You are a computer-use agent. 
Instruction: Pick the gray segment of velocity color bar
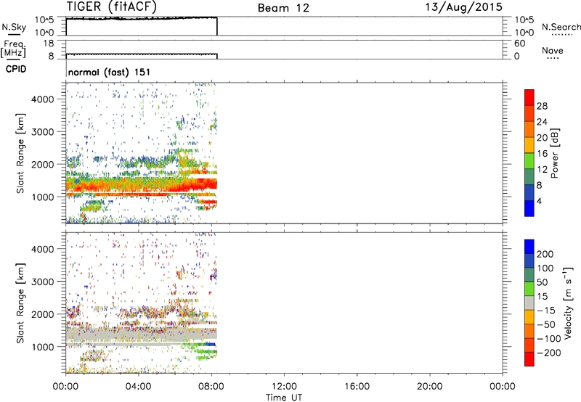(x=529, y=303)
